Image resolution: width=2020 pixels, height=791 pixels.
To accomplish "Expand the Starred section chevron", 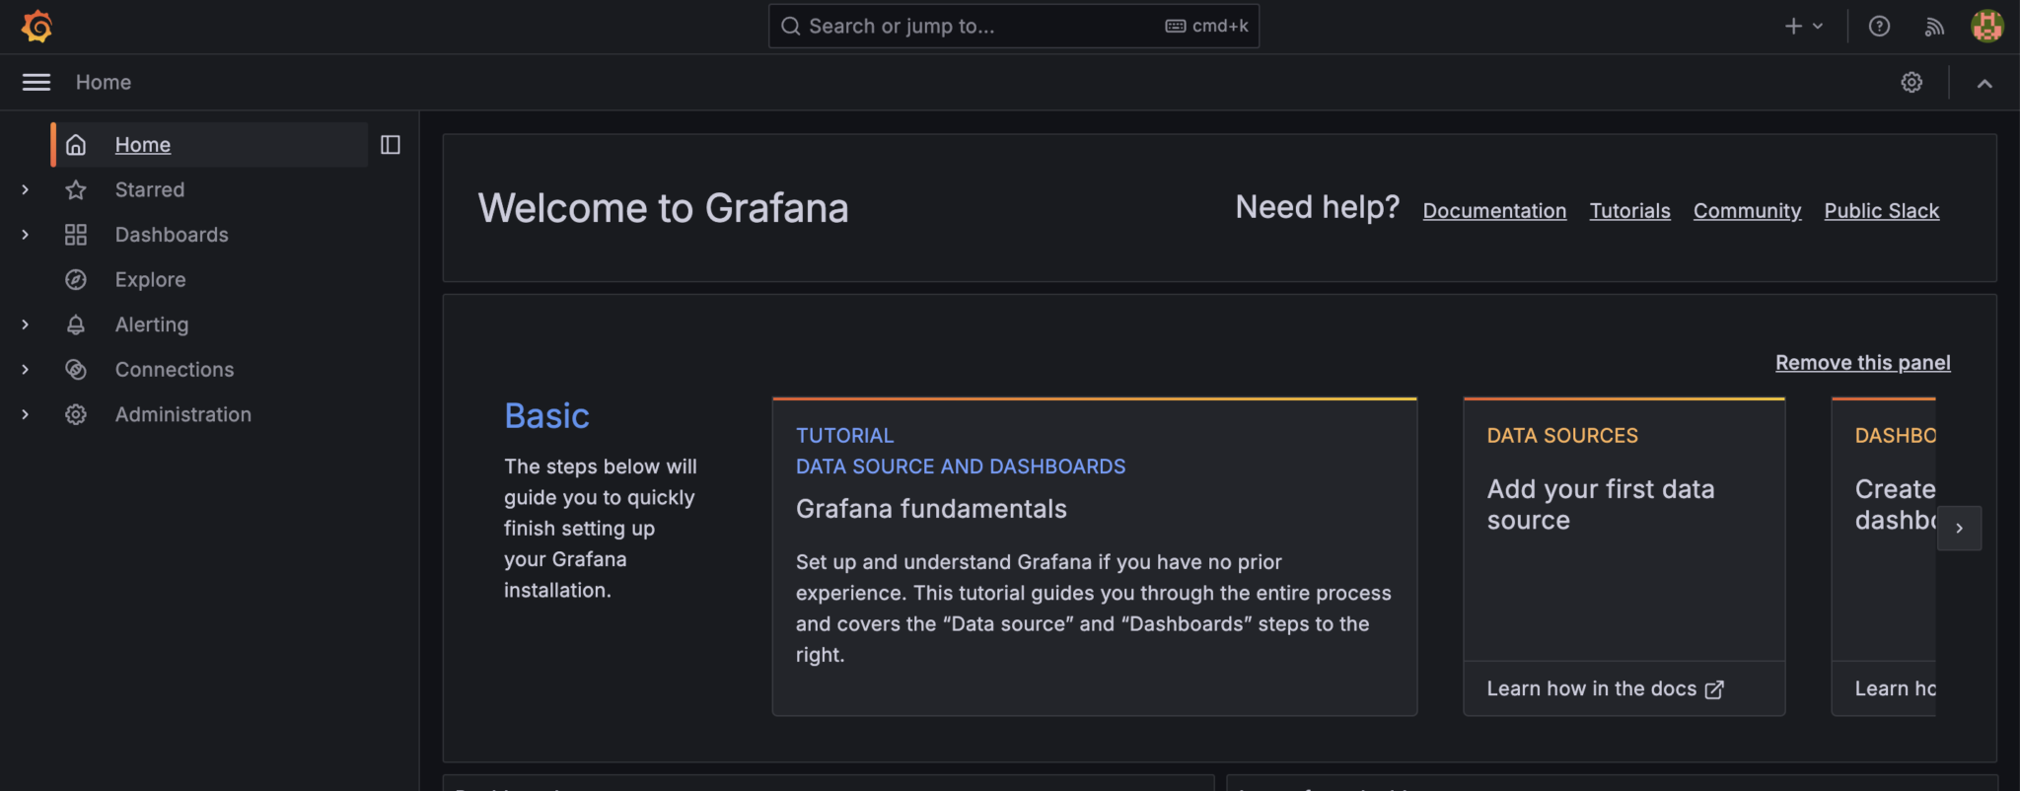I will coord(26,189).
